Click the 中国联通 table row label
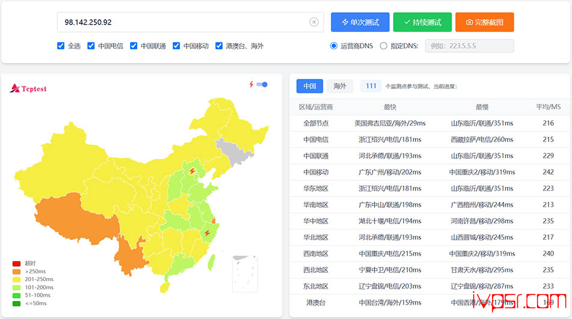This screenshot has width=572, height=319. click(x=316, y=156)
